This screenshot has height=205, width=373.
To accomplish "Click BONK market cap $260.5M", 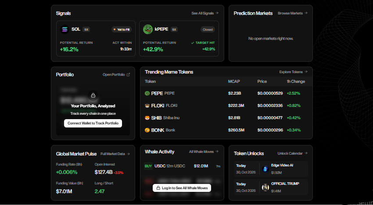I will [236, 130].
